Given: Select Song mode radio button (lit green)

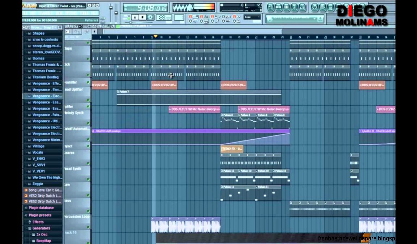Looking at the screenshot, I should pyautogui.click(x=129, y=19).
